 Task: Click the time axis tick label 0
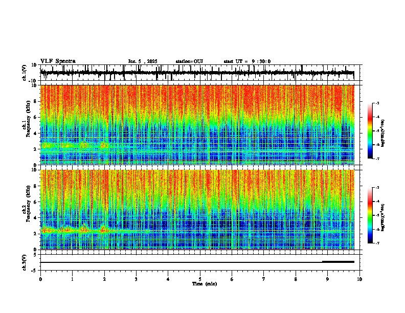[40, 279]
